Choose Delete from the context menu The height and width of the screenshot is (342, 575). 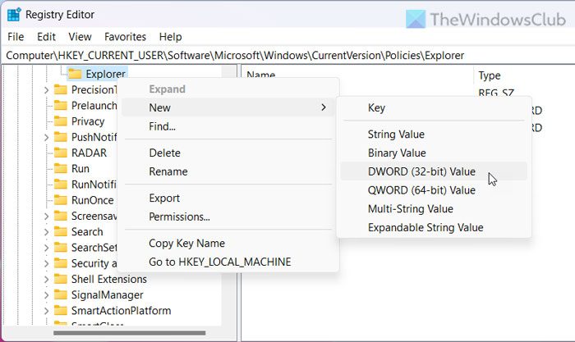coord(228,153)
